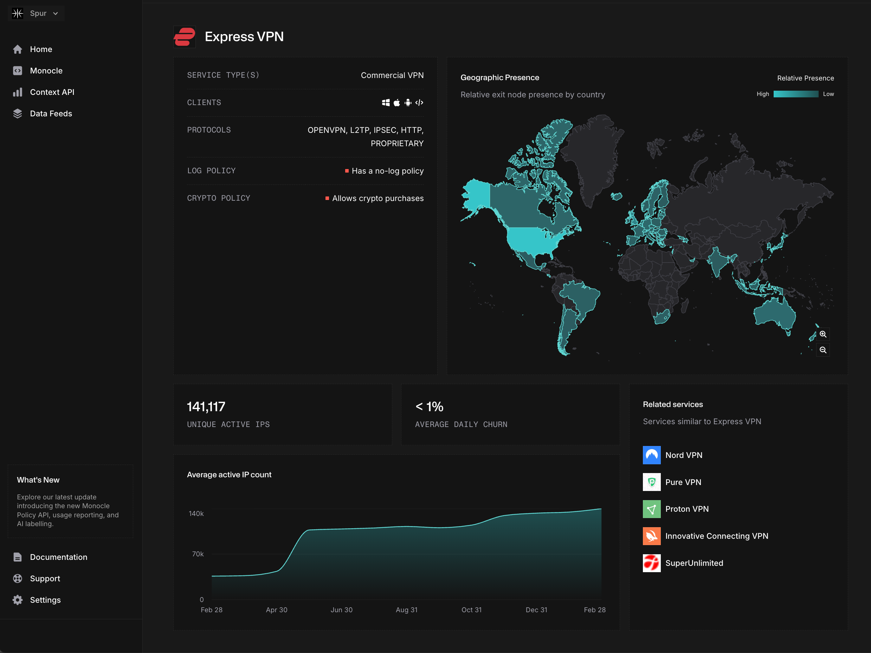Screen dimensions: 871x653
Task: Click the Windows client icon
Action: tap(386, 103)
